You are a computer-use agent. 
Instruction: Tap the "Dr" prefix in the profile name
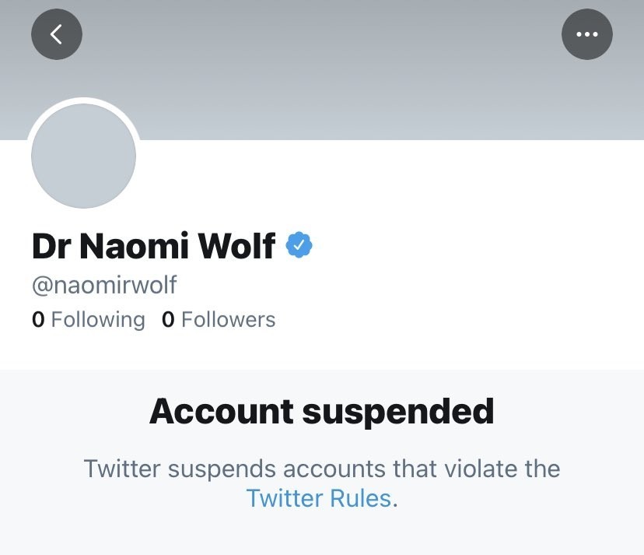click(x=51, y=246)
